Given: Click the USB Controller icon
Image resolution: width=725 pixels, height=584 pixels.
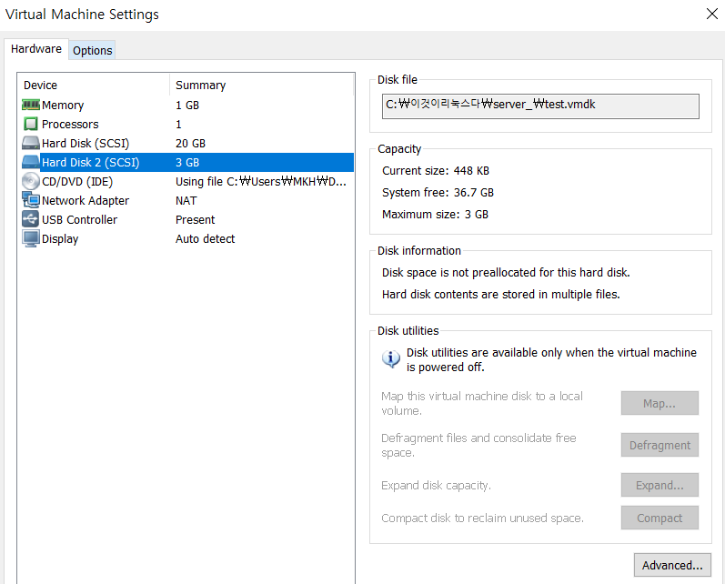Looking at the screenshot, I should 31,219.
